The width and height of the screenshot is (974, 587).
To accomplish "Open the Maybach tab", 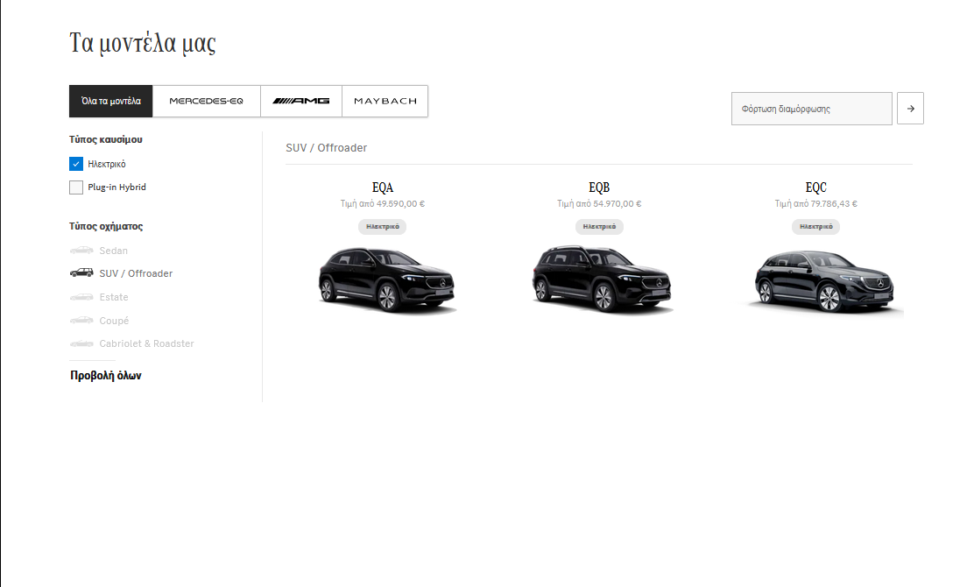I will [385, 102].
